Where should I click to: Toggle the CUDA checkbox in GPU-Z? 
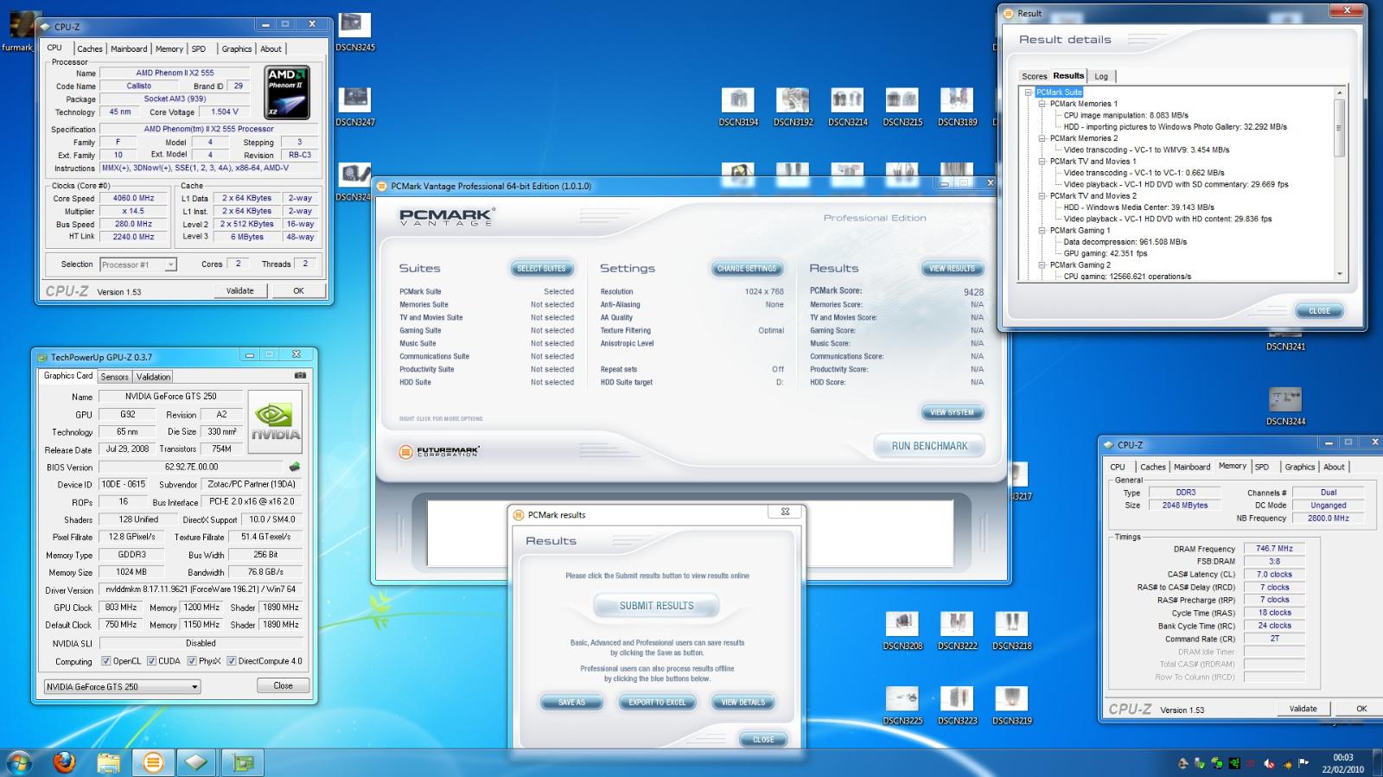151,661
